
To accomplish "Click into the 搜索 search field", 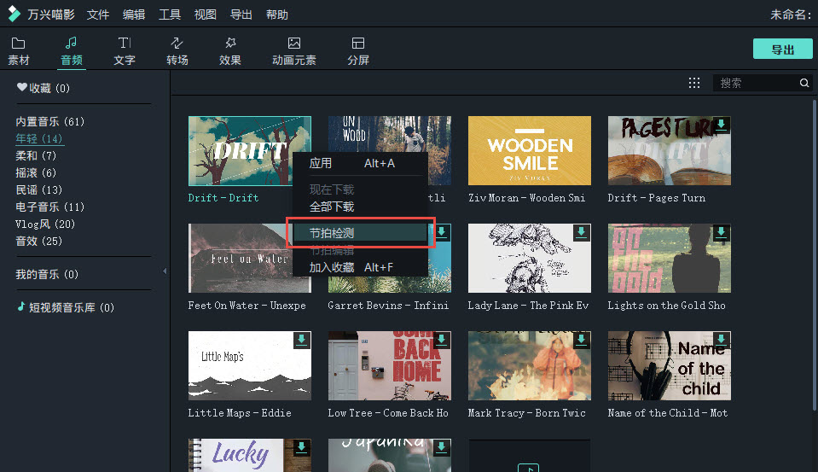I will (x=755, y=83).
